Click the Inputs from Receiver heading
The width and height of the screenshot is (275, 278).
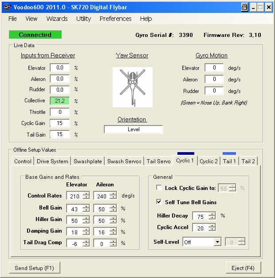(x=48, y=55)
